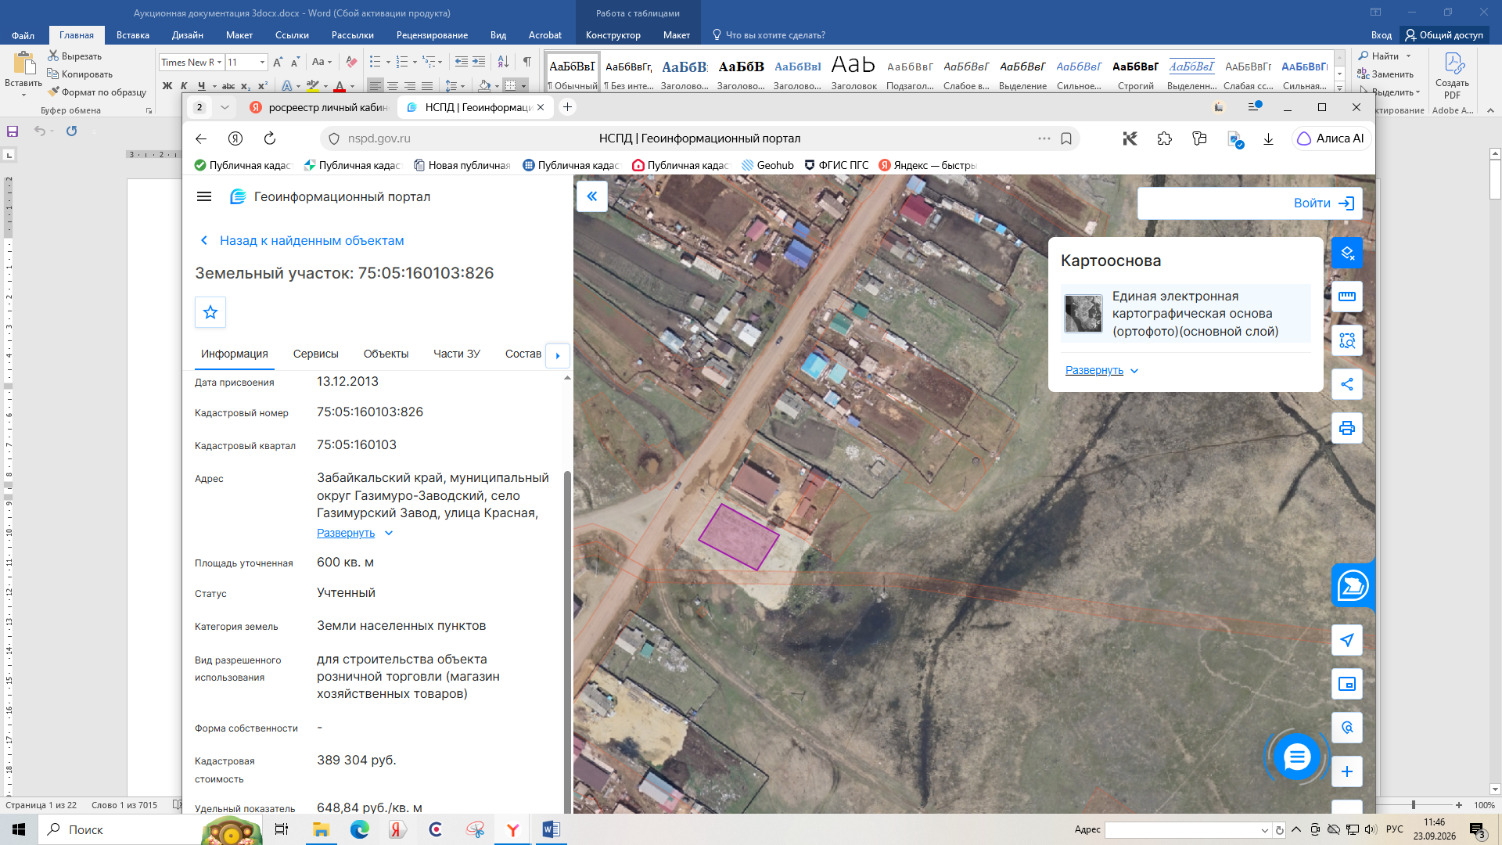Toggle strikethrough formatting in Word
The height and width of the screenshot is (845, 1502).
pyautogui.click(x=228, y=86)
